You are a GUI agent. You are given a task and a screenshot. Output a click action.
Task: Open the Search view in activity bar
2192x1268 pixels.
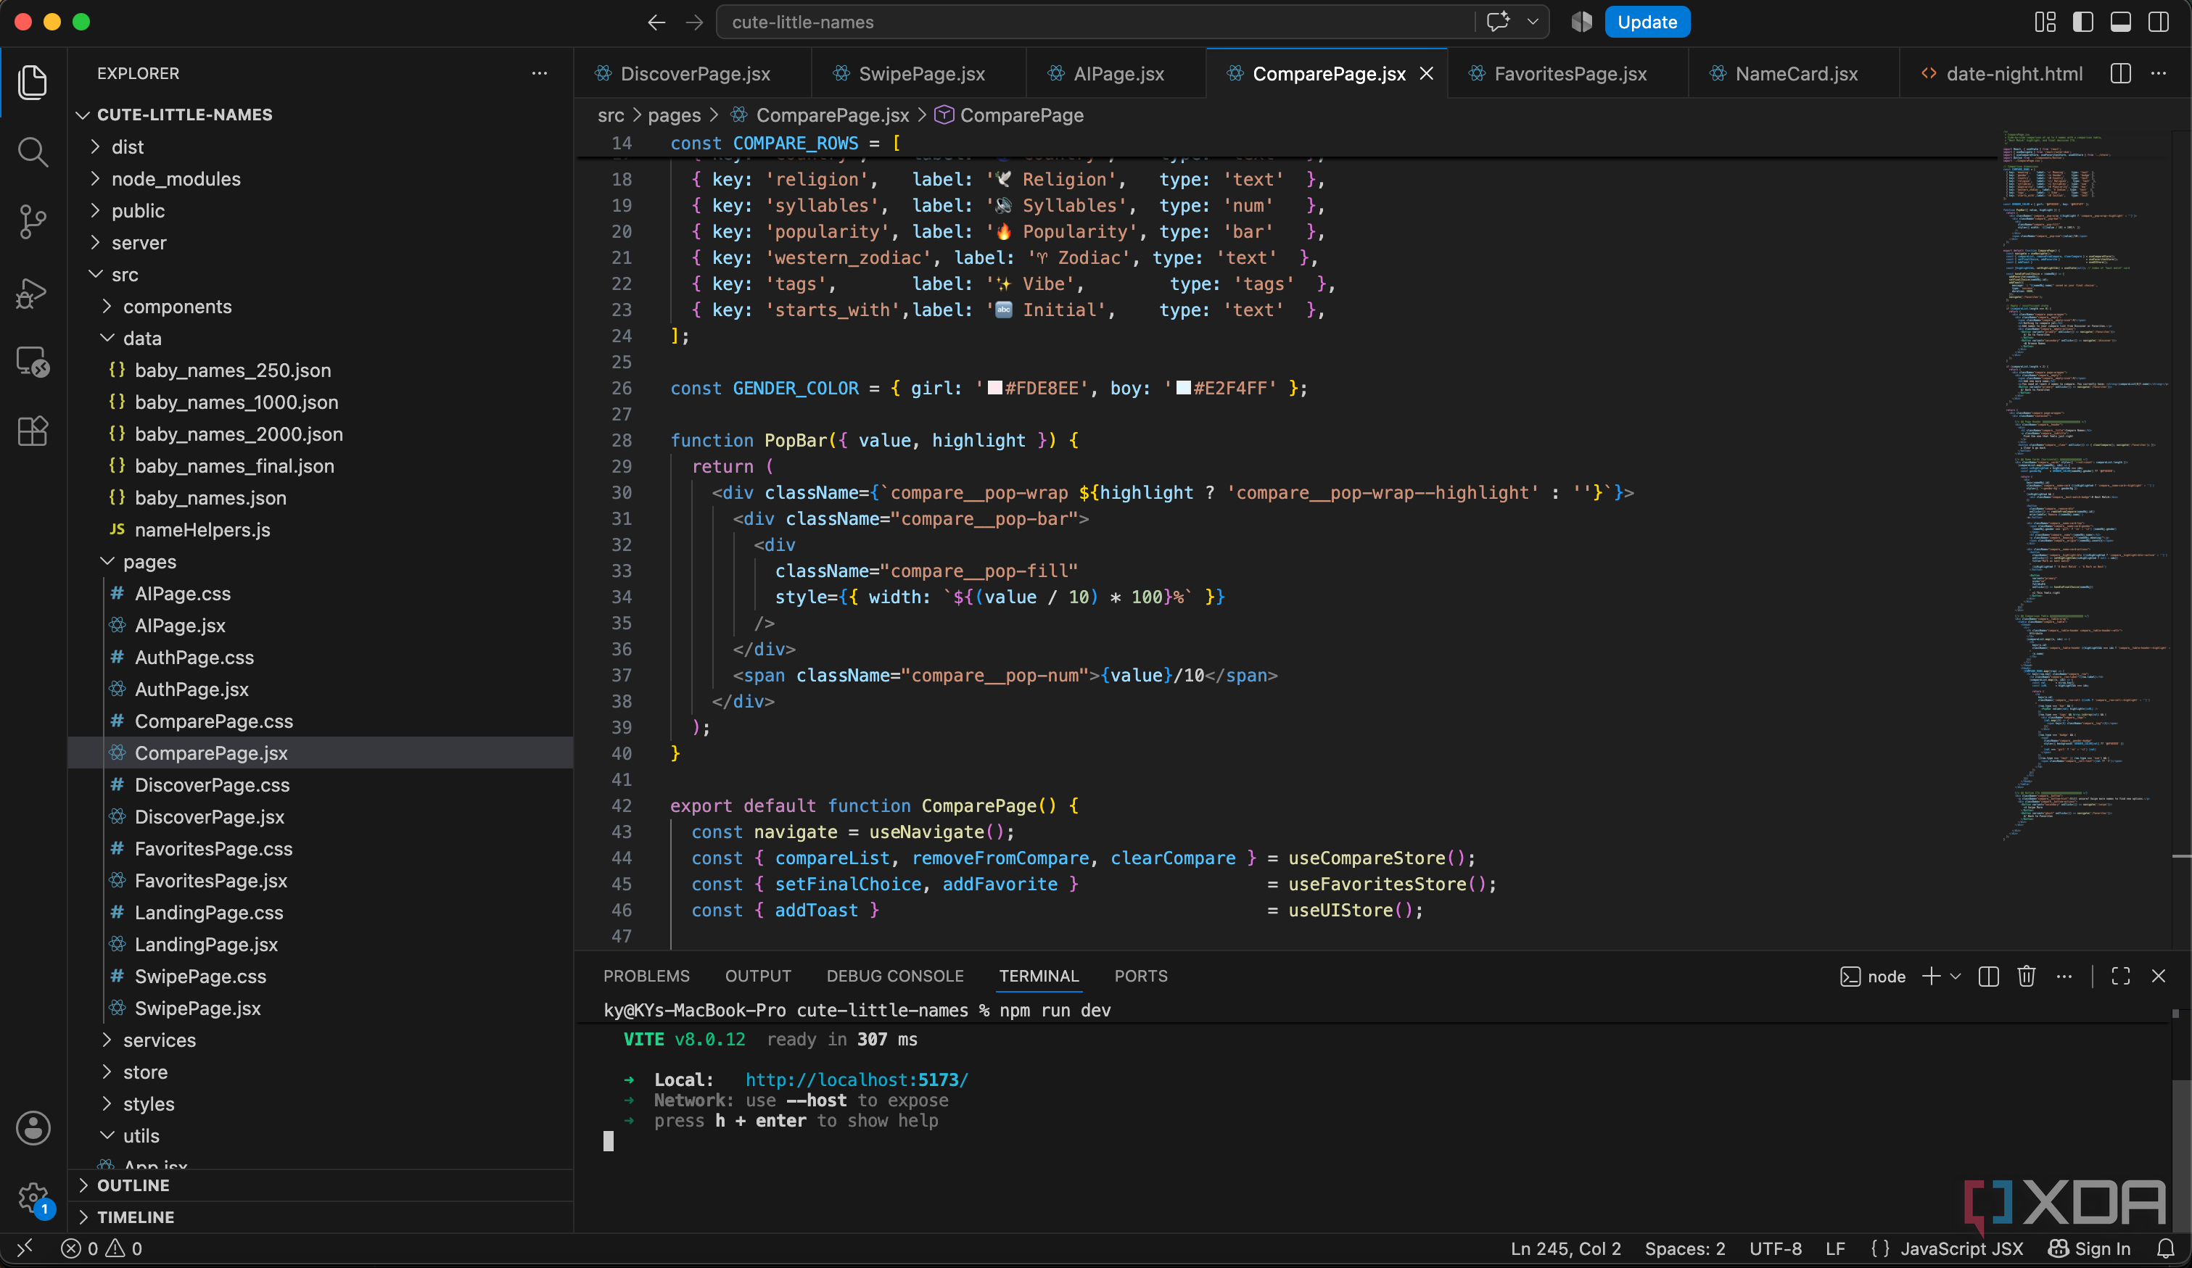[33, 152]
